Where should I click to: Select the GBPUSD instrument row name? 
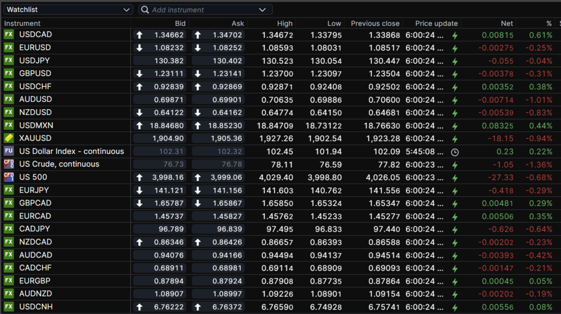coord(35,73)
